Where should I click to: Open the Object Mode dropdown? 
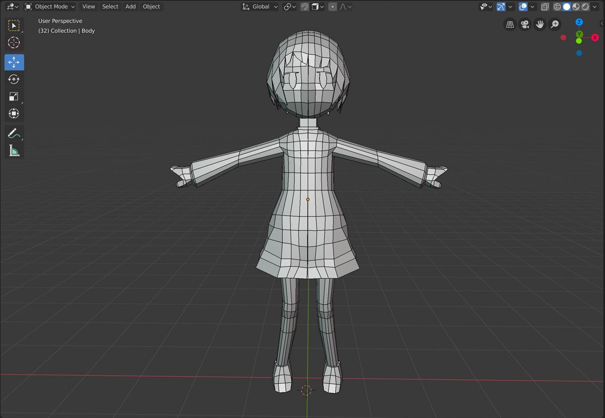click(50, 7)
